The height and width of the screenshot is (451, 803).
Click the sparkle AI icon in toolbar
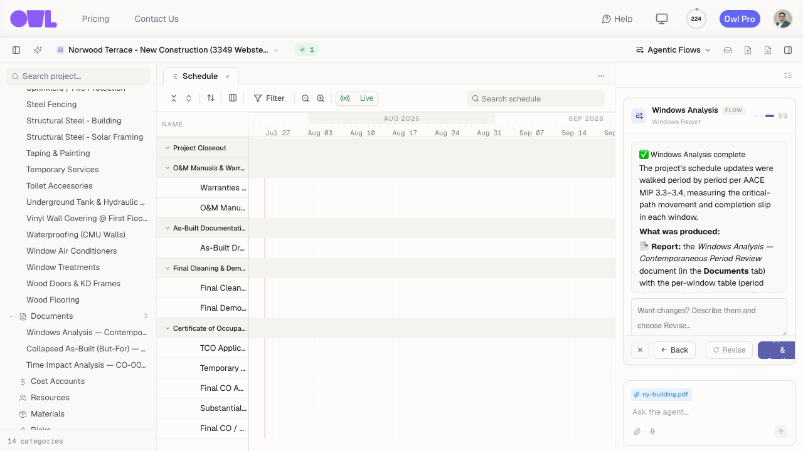(x=38, y=50)
